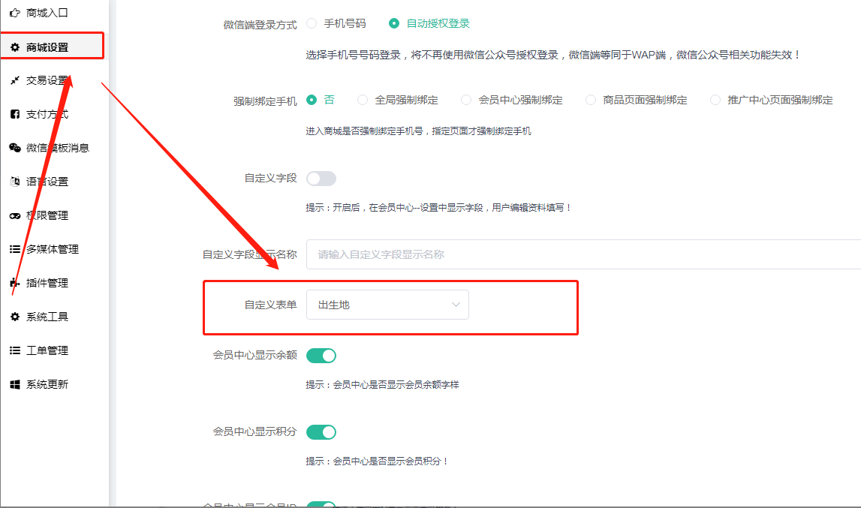Click the chevron arrow in 出生地 dropdown
The height and width of the screenshot is (508, 861).
point(456,305)
